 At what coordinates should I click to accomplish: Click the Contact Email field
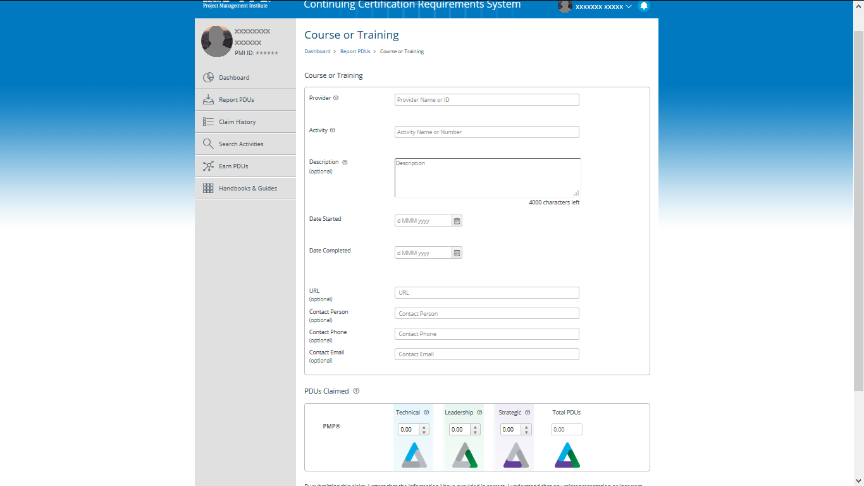coord(487,354)
